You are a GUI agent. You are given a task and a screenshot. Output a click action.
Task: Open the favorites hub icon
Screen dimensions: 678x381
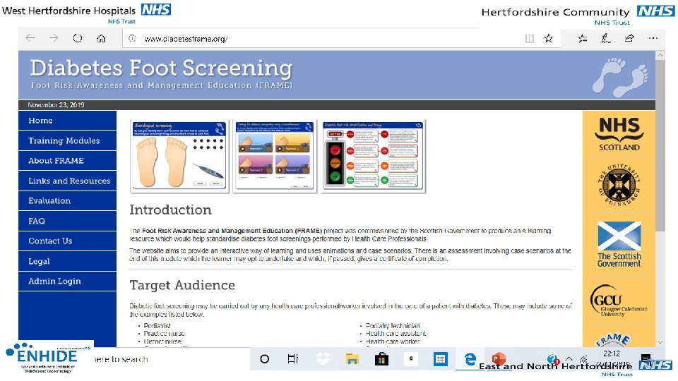[x=583, y=38]
